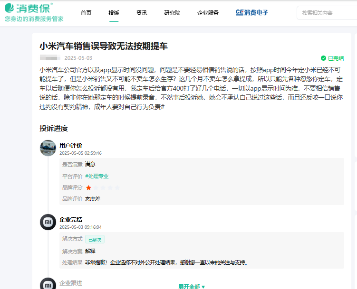Click the 已完结 status check icon
Image resolution: width=357 pixels, height=289 pixels.
pos(323,58)
